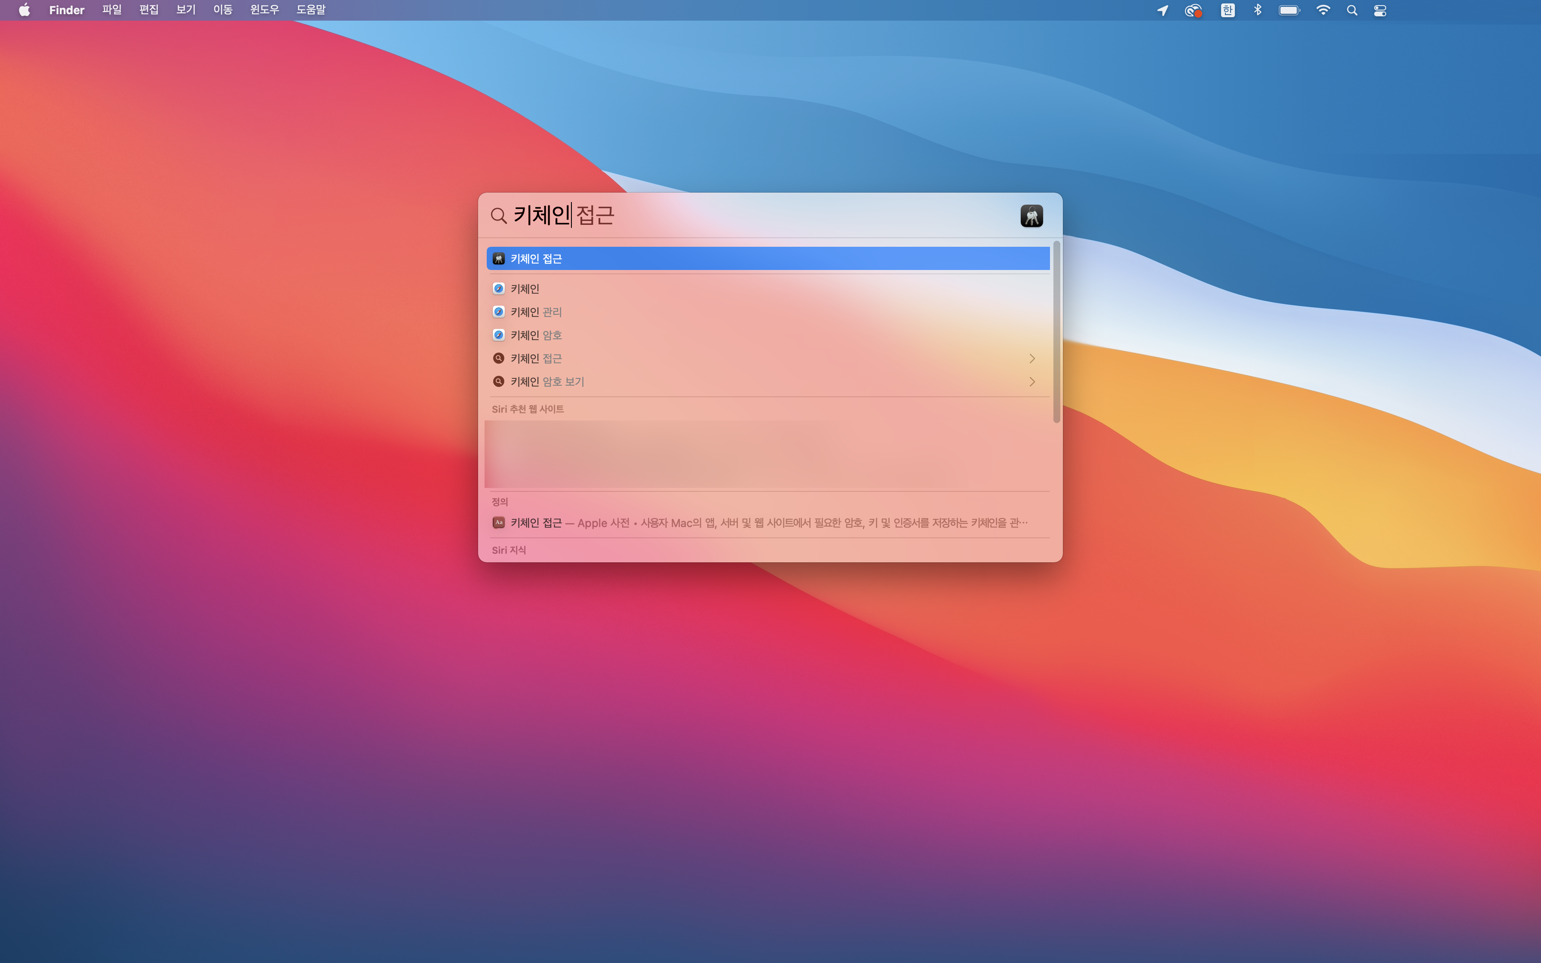Click the battery status icon
1541x963 pixels.
[x=1289, y=10]
